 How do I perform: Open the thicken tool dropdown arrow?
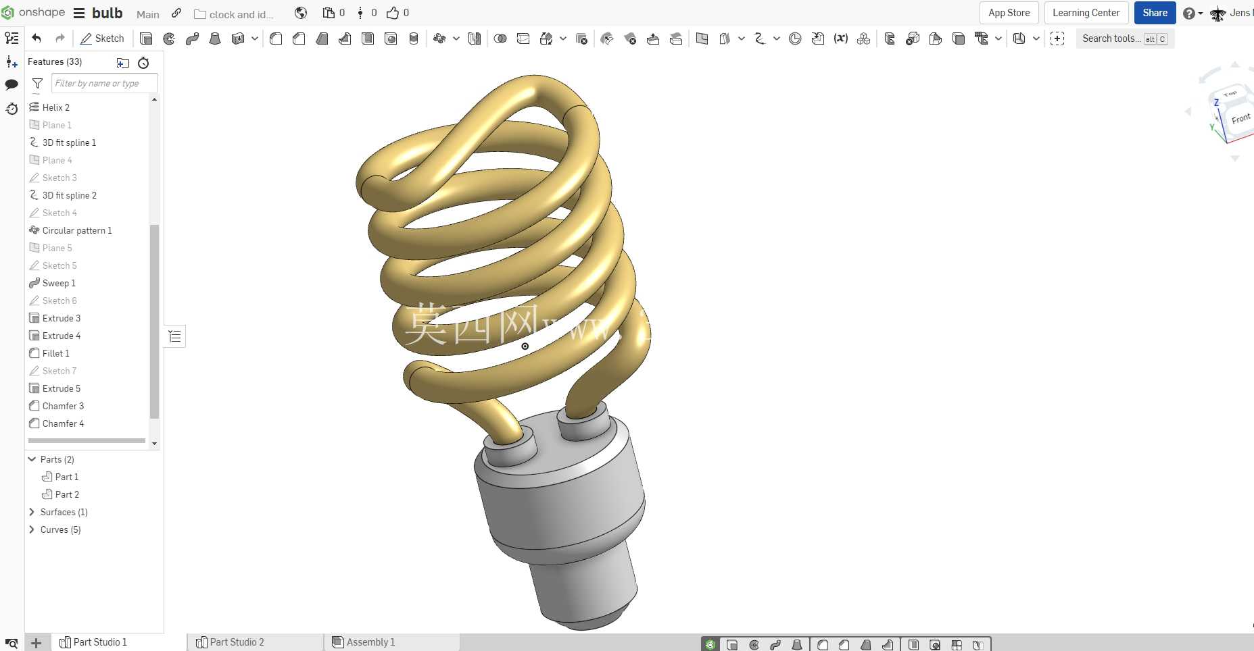point(254,38)
